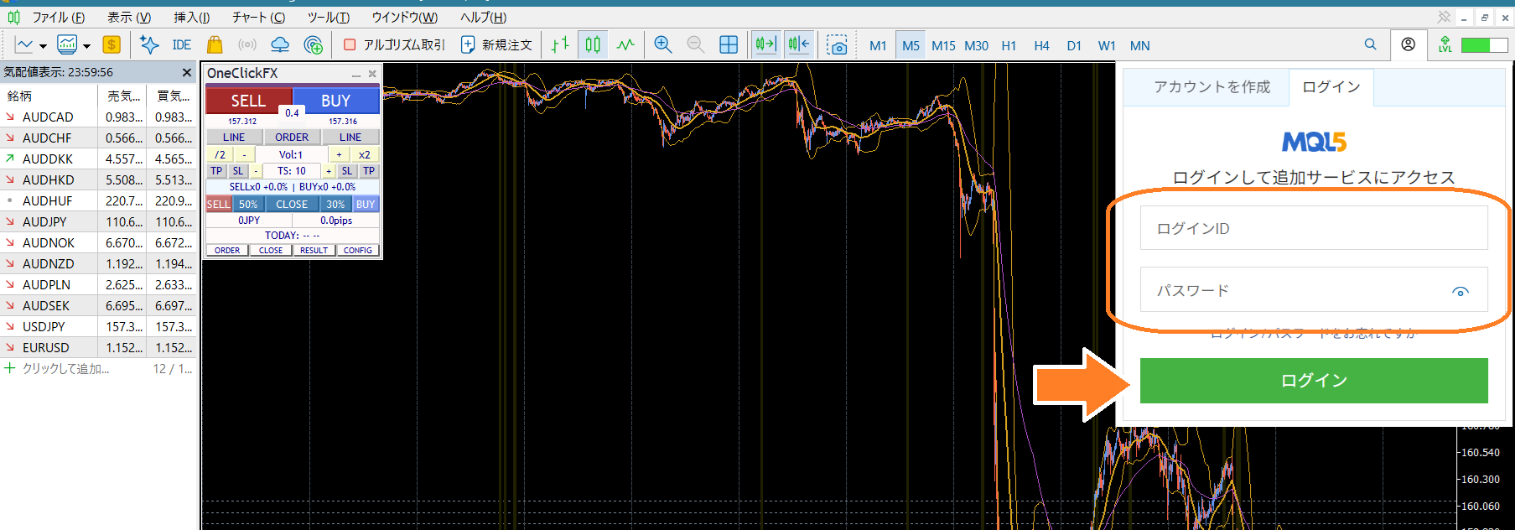Click the gold dollar trading icon
This screenshot has width=1515, height=530.
112,45
